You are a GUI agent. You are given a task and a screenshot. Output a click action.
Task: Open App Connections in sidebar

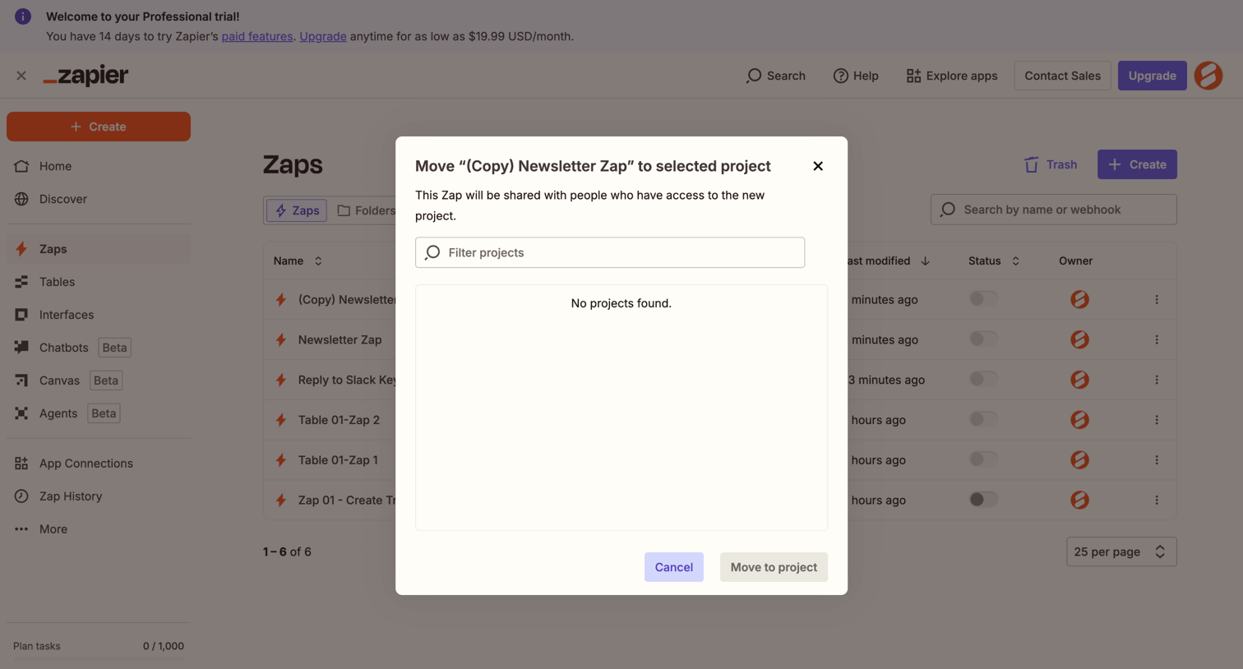point(99,464)
